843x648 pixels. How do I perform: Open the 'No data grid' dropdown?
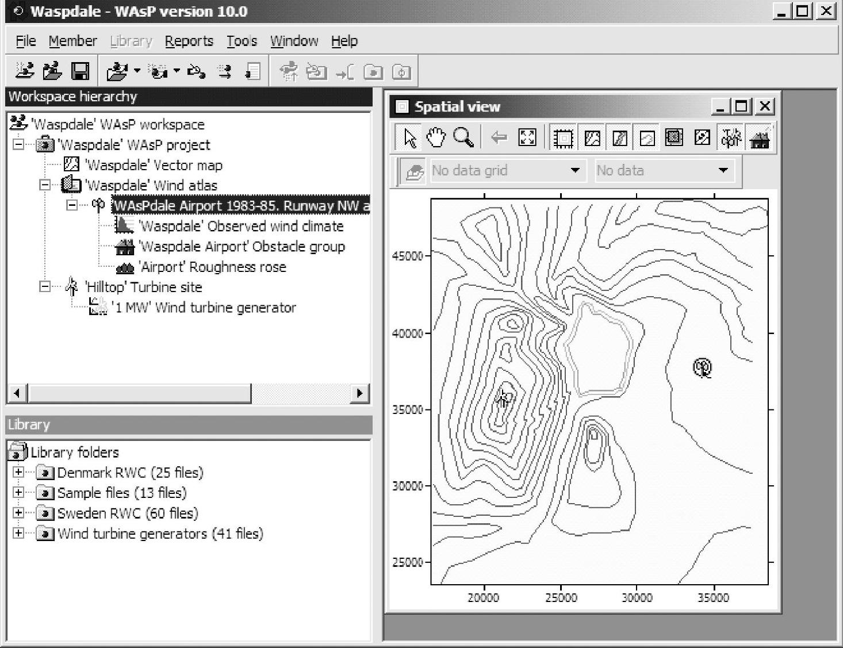(509, 170)
